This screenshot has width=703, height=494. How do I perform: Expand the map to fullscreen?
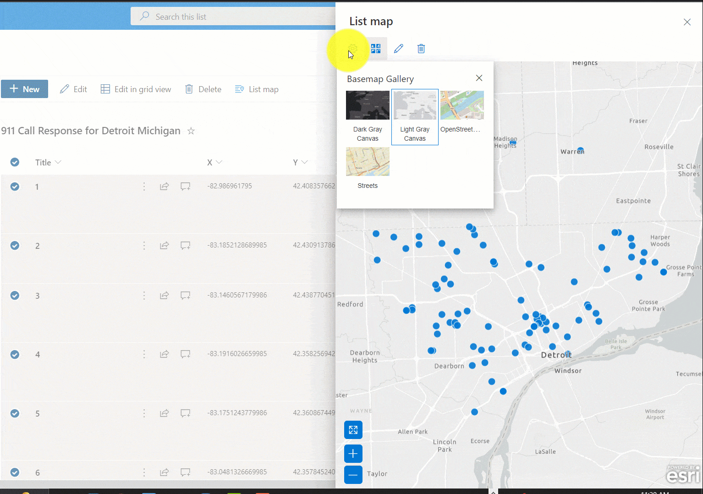(353, 430)
